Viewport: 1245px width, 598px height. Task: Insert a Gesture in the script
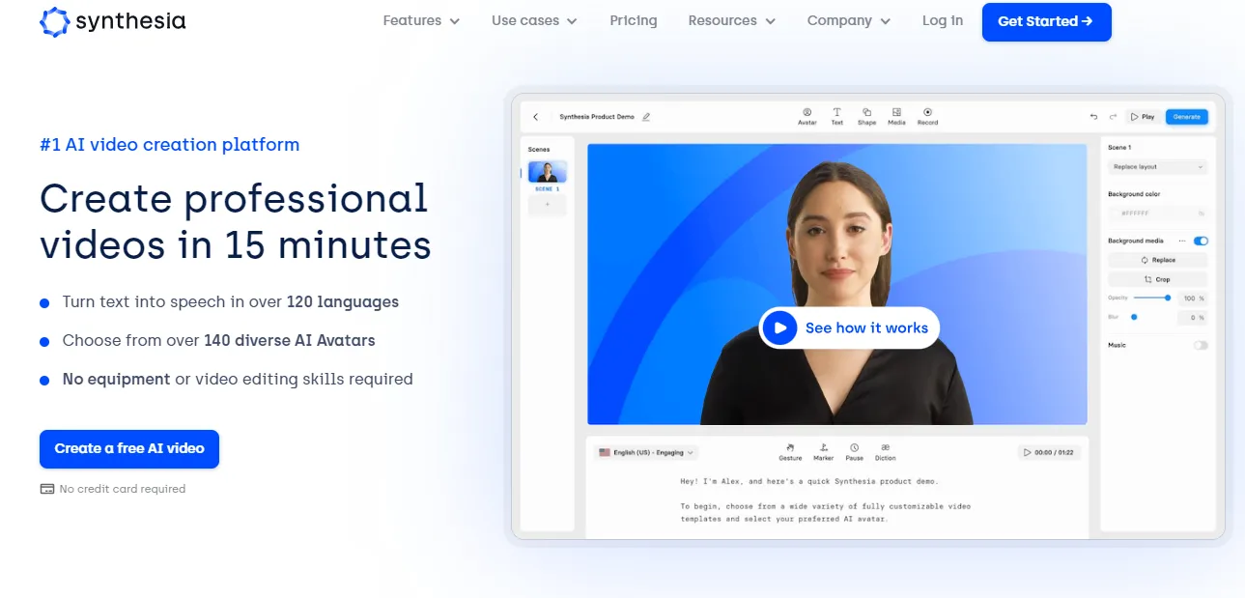pyautogui.click(x=789, y=452)
